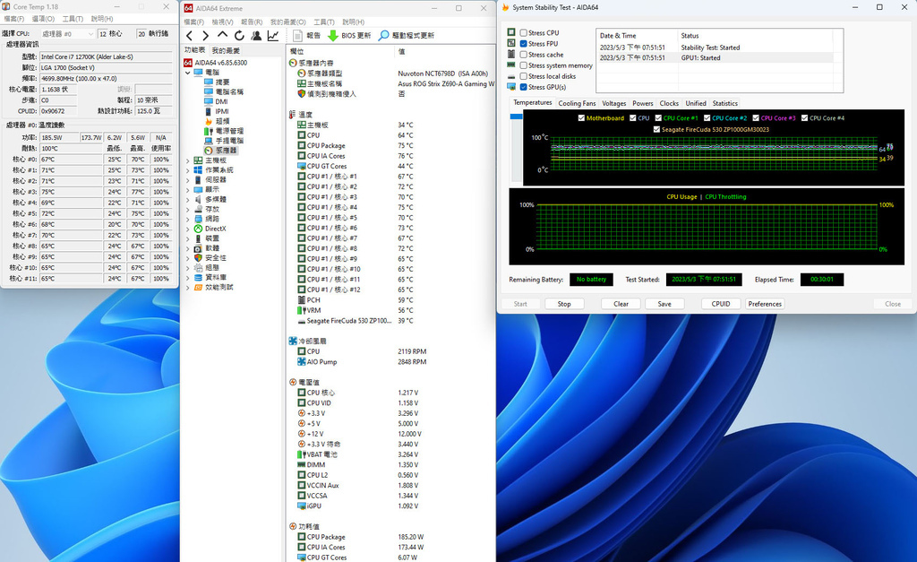Uncheck the Stress FPU checkbox
Image resolution: width=917 pixels, height=562 pixels.
click(523, 44)
